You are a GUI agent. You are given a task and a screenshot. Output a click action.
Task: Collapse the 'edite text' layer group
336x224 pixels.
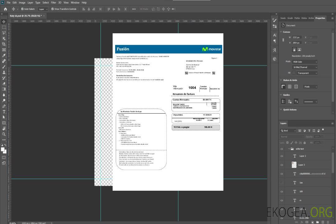point(288,149)
